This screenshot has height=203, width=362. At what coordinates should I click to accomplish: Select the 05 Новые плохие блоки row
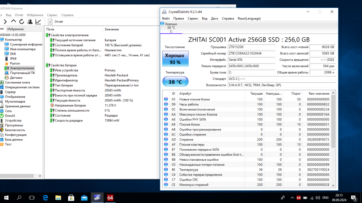(247, 99)
